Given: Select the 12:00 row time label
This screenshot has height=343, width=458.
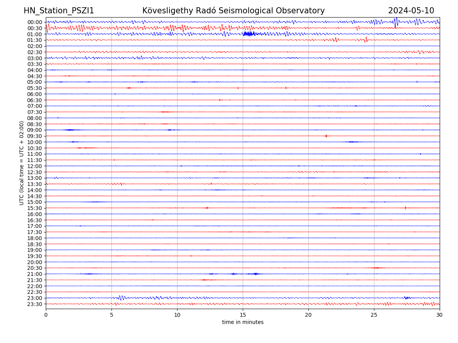Looking at the screenshot, I should [x=34, y=166].
